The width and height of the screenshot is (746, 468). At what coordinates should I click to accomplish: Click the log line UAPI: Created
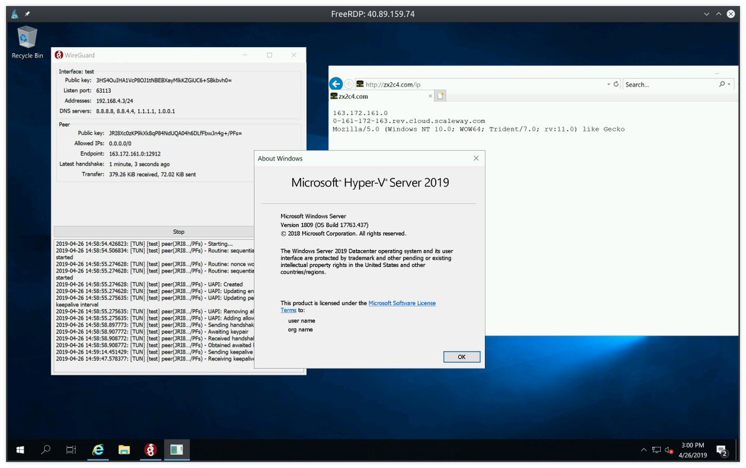149,284
